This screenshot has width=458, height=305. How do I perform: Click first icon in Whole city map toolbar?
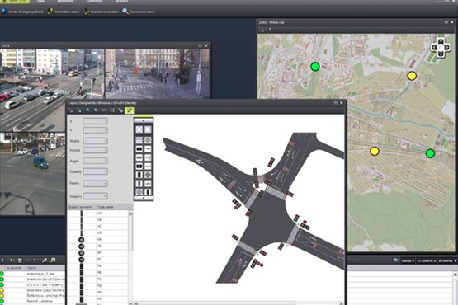tap(262, 30)
